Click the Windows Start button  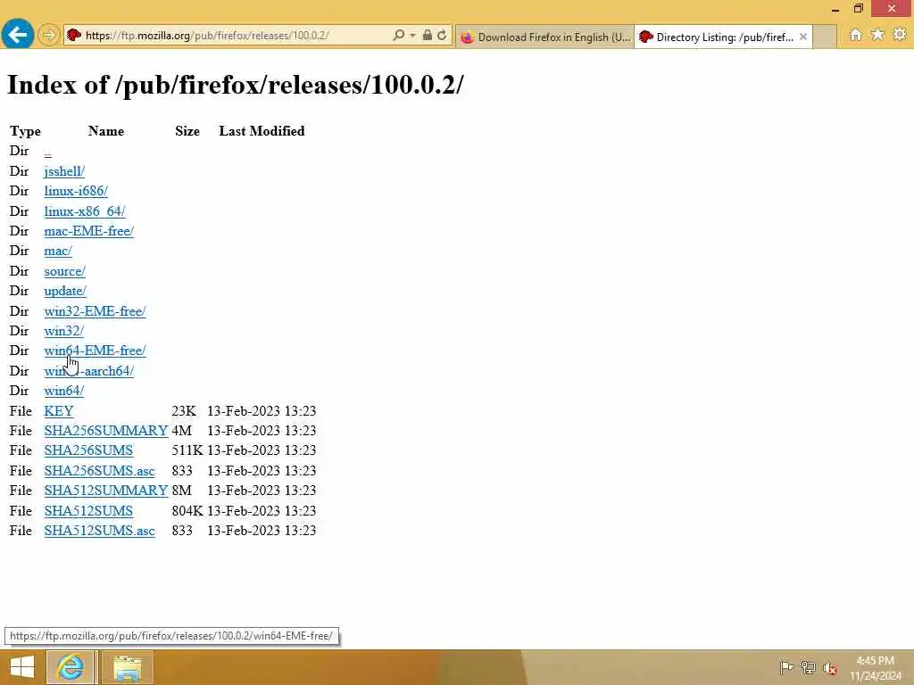(22, 667)
